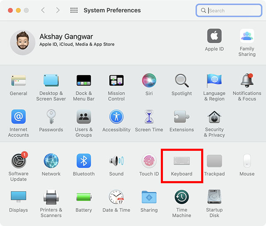Open Security & Privacy pane
The width and height of the screenshot is (266, 226).
[x=214, y=118]
